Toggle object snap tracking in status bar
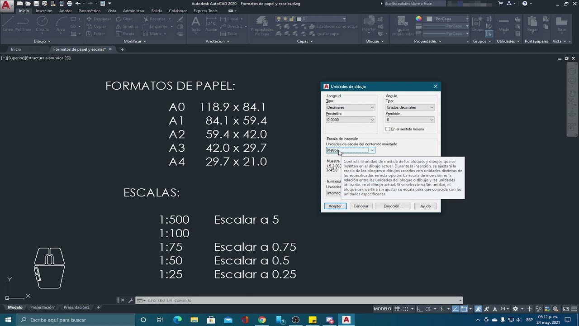The width and height of the screenshot is (579, 326). (456, 309)
